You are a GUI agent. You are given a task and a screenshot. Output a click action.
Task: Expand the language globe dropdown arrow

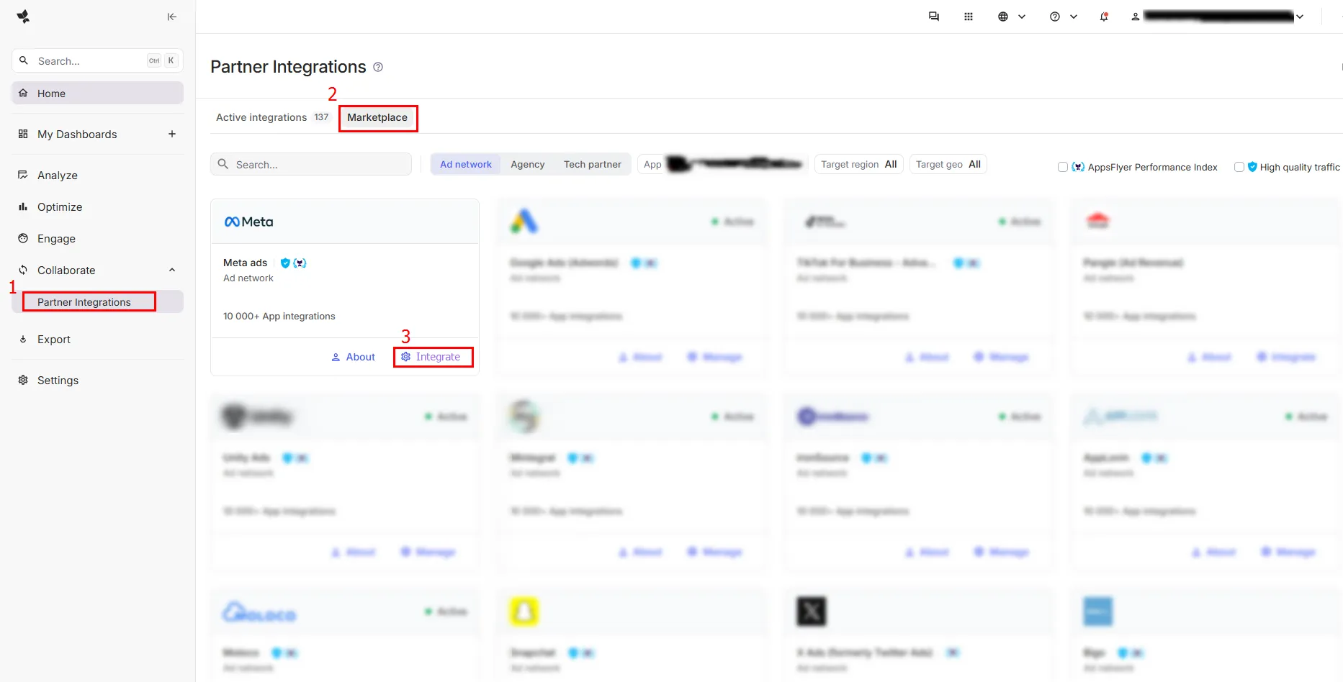point(1022,17)
